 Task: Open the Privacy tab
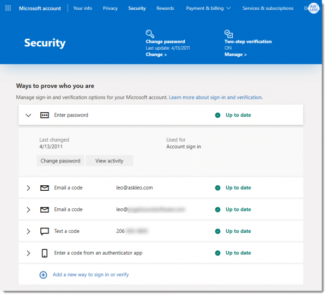coord(110,8)
